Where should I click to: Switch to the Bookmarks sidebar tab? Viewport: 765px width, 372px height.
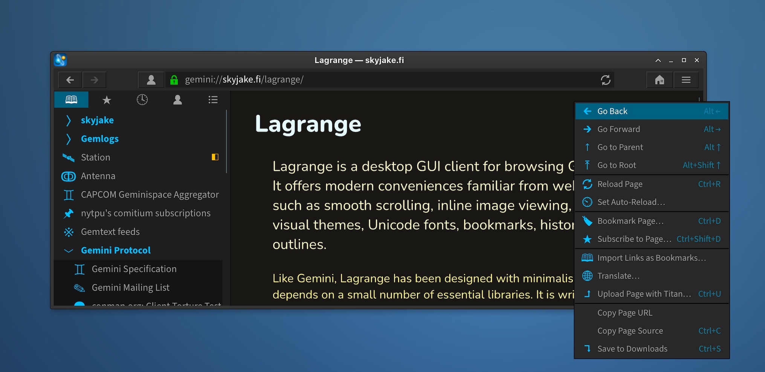coord(71,100)
